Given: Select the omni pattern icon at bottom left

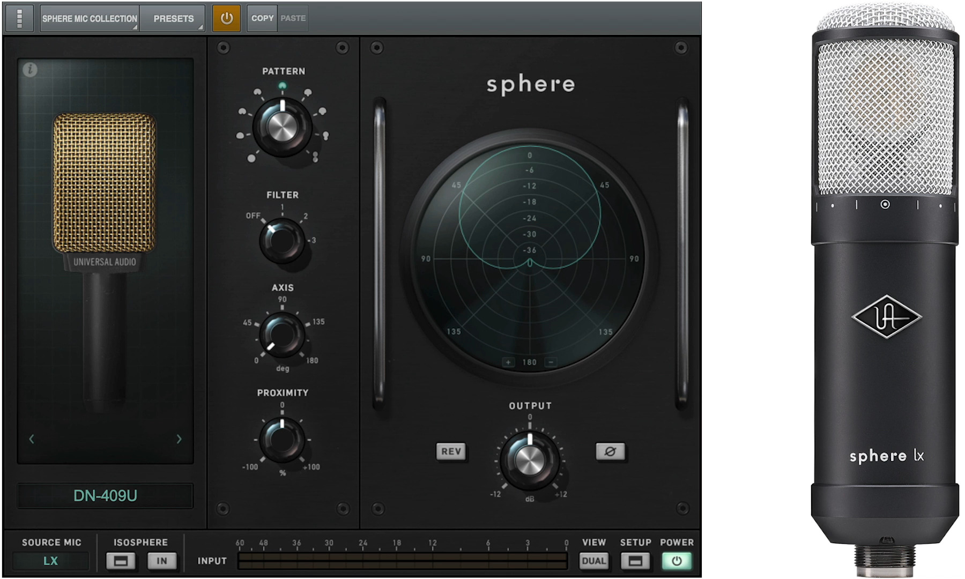Looking at the screenshot, I should [x=251, y=158].
